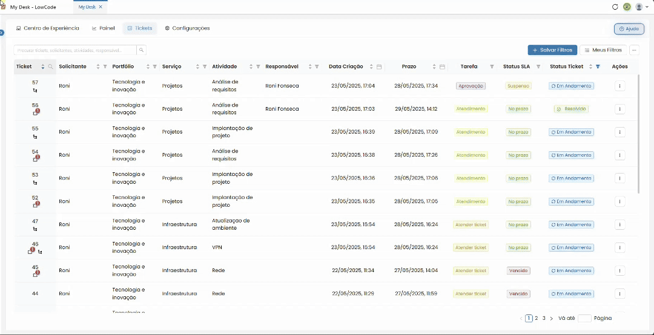Open actions menu for ticket 55

[620, 132]
